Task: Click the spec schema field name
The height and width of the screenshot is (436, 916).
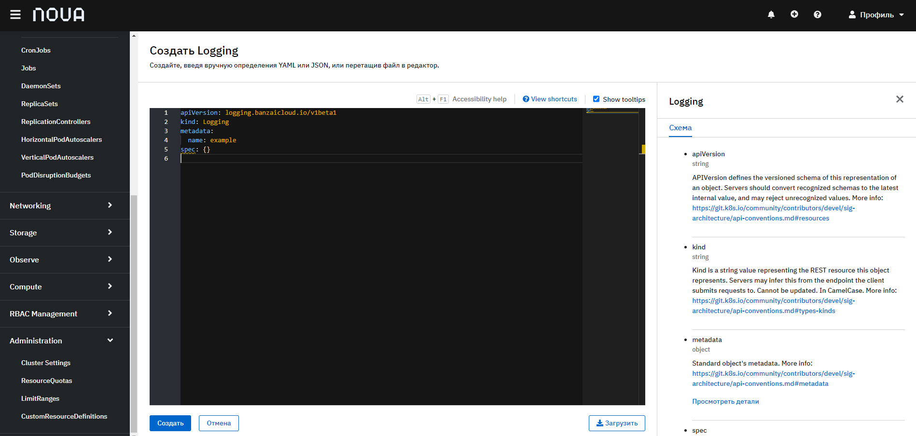Action: click(x=699, y=430)
